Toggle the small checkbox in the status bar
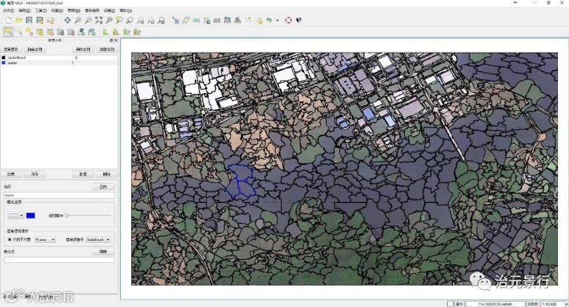 tap(450, 304)
